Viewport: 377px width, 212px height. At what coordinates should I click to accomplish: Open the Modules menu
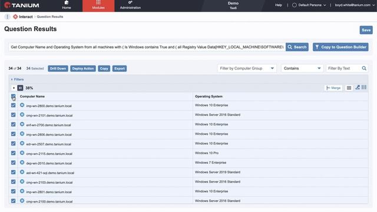pyautogui.click(x=98, y=5)
